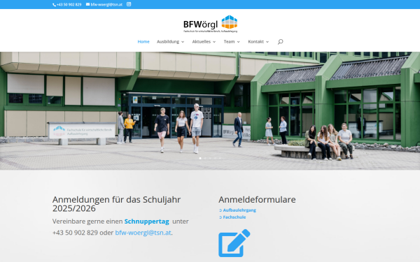Screen dimensions: 420x262
Task: Expand the Team dropdown chevron
Action: (238, 42)
